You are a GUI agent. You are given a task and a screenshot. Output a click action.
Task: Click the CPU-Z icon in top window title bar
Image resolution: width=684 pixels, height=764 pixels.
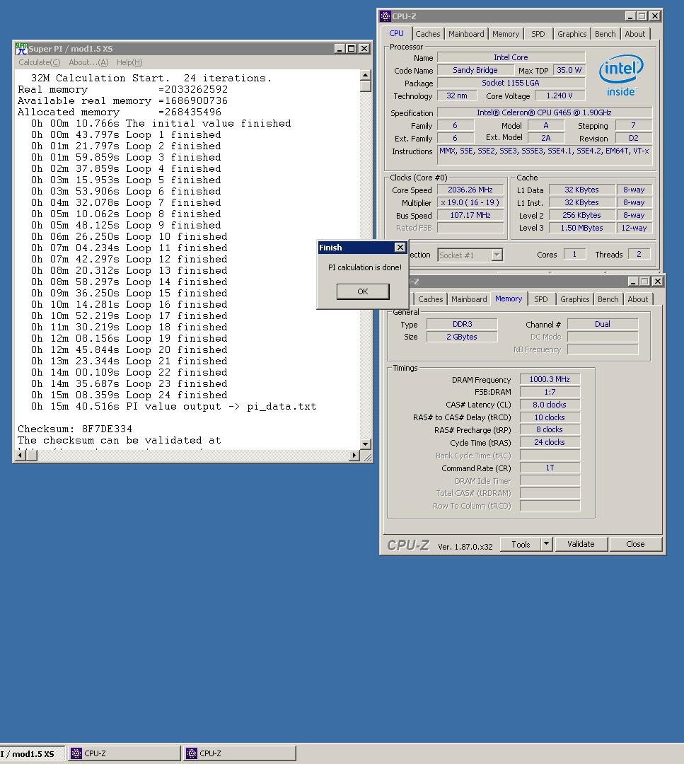pos(386,16)
